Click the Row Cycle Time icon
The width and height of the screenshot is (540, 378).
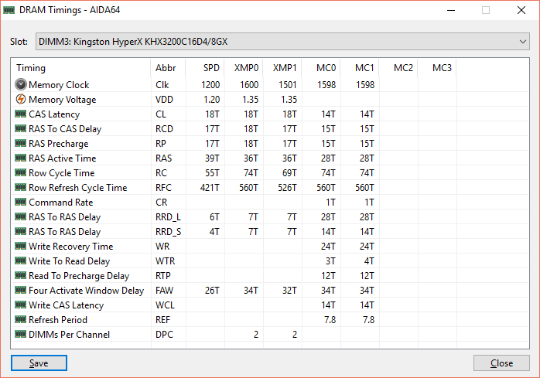pos(21,173)
